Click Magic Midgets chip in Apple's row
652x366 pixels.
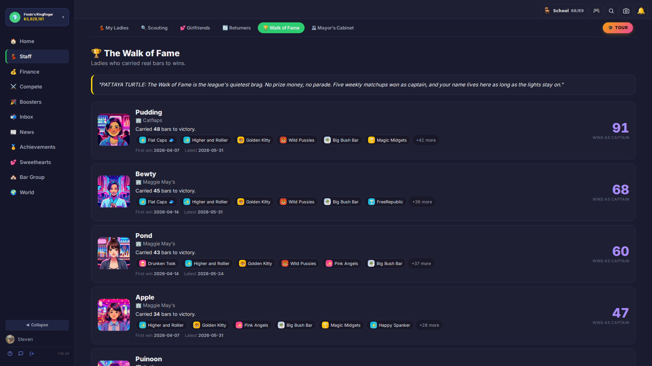coord(341,325)
